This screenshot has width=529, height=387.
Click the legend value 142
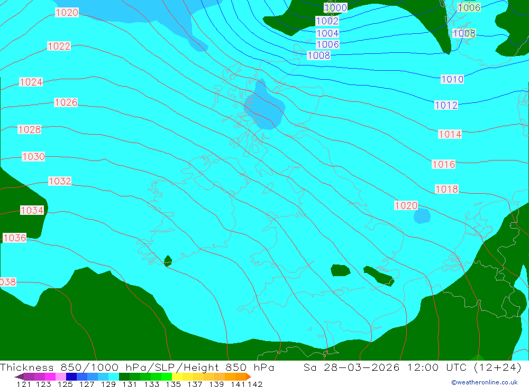[x=255, y=384]
